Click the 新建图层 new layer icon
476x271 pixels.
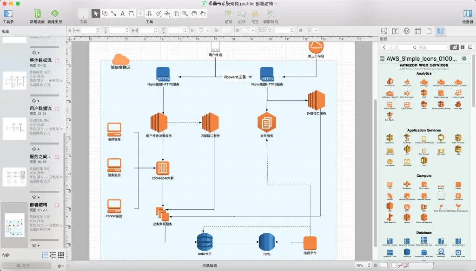point(54,13)
